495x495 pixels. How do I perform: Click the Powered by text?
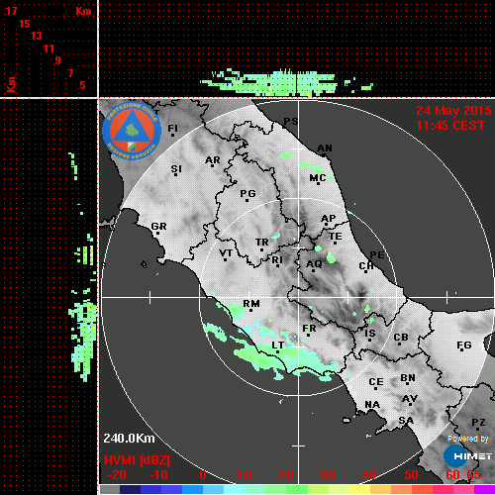[x=468, y=439]
